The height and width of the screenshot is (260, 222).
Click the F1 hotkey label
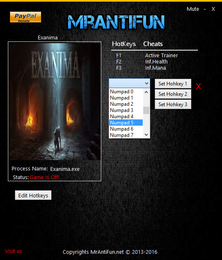click(119, 56)
